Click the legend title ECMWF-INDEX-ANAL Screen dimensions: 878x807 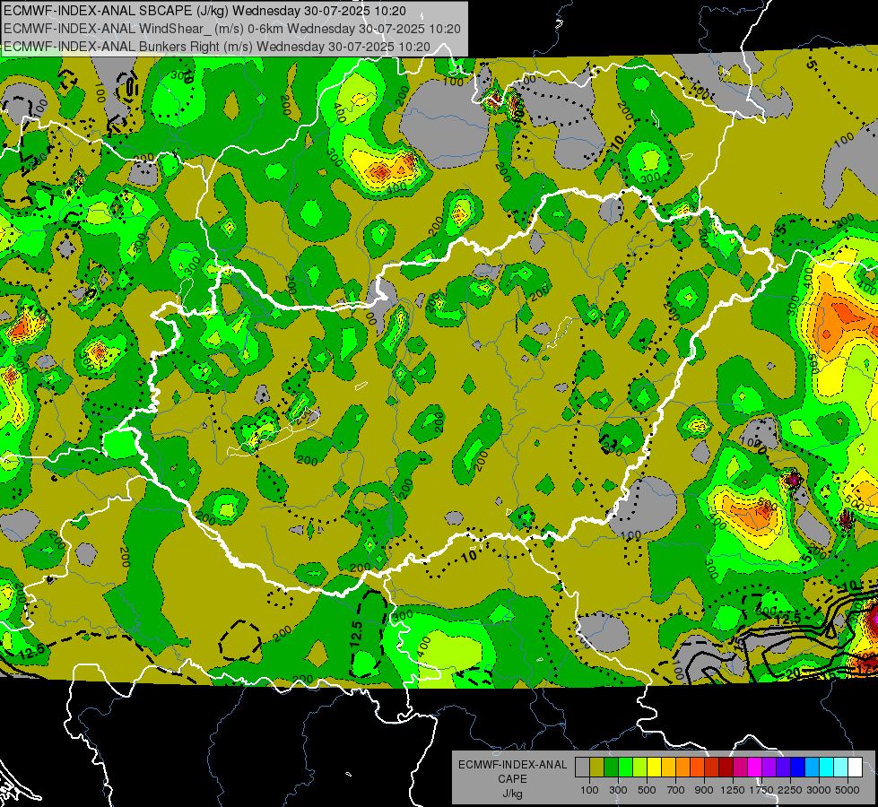pyautogui.click(x=512, y=765)
